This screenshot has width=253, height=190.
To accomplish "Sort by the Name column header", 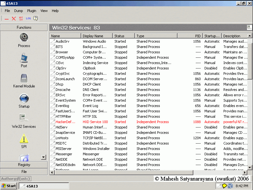I will pyautogui.click(x=65, y=36).
